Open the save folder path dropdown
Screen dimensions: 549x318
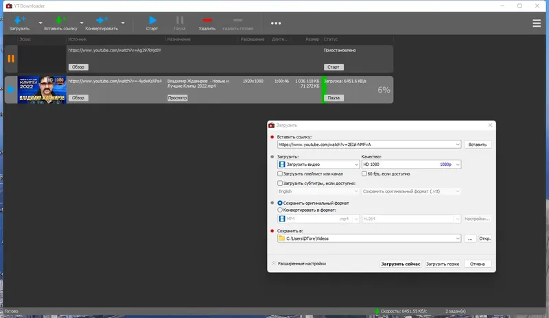click(x=458, y=238)
